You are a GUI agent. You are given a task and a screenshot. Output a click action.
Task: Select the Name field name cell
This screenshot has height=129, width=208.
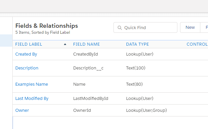click(x=79, y=84)
